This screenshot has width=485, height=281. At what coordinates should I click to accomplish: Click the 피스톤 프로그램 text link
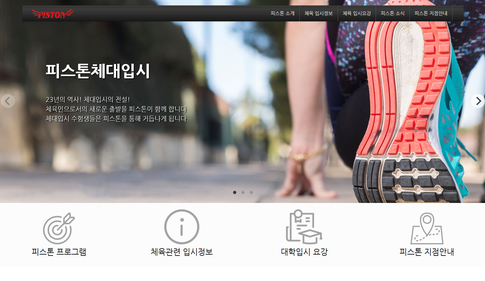(59, 252)
